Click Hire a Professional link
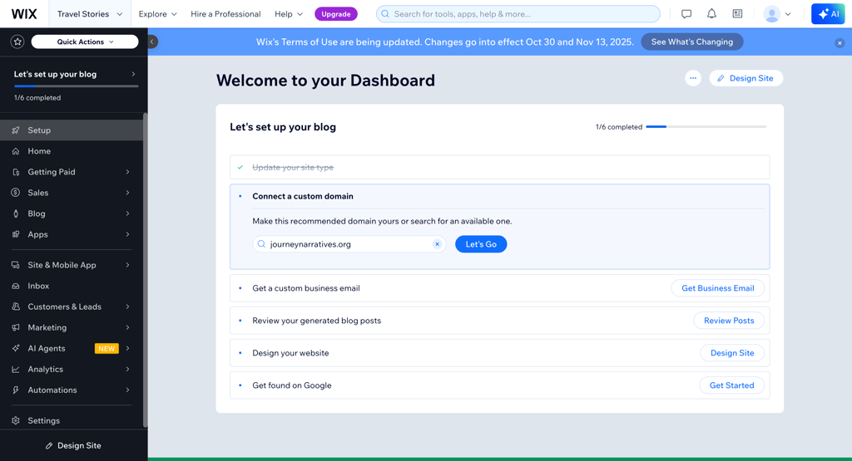This screenshot has height=461, width=852. [225, 14]
